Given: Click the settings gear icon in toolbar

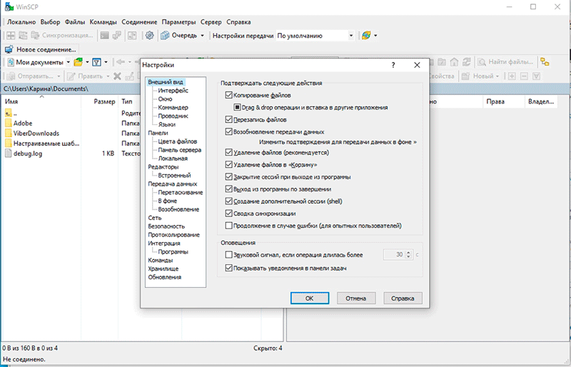Looking at the screenshot, I should (x=150, y=35).
